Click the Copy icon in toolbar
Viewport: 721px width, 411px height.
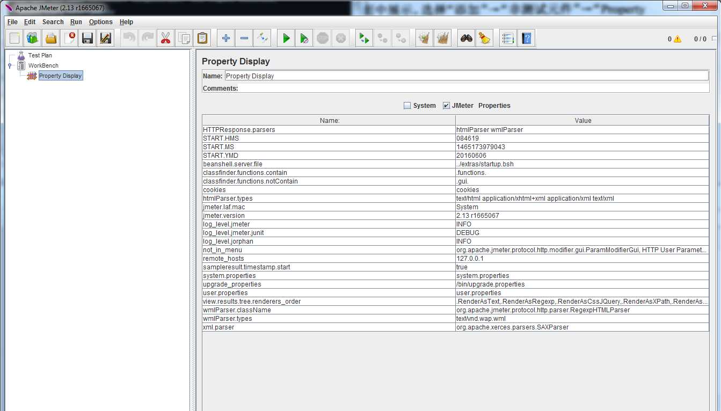click(184, 38)
